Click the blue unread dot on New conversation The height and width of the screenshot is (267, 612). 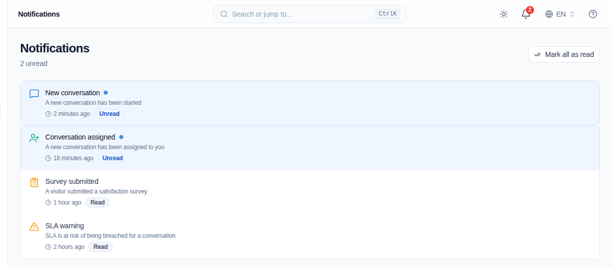[106, 93]
